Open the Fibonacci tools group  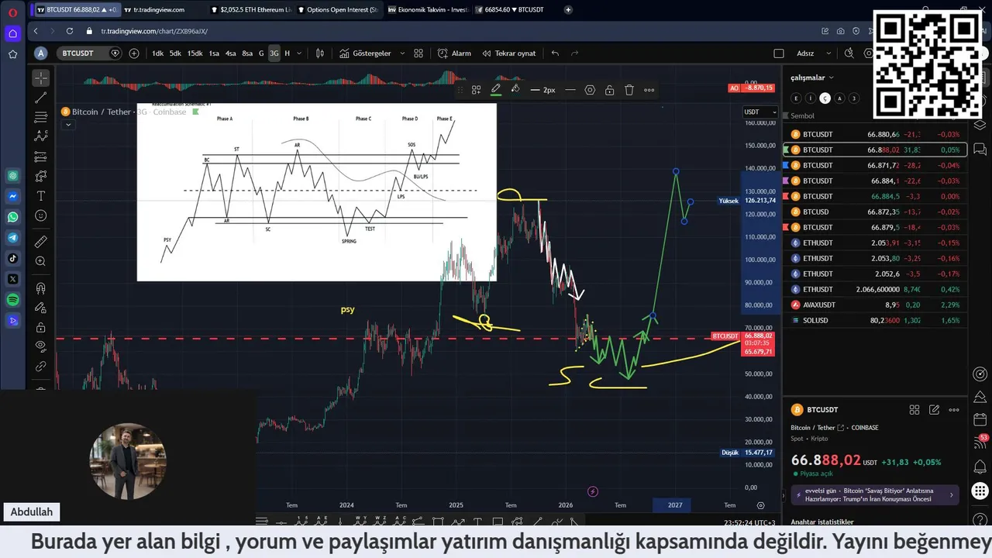pyautogui.click(x=41, y=117)
